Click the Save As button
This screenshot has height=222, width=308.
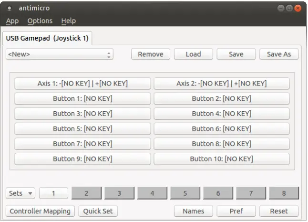coord(279,54)
